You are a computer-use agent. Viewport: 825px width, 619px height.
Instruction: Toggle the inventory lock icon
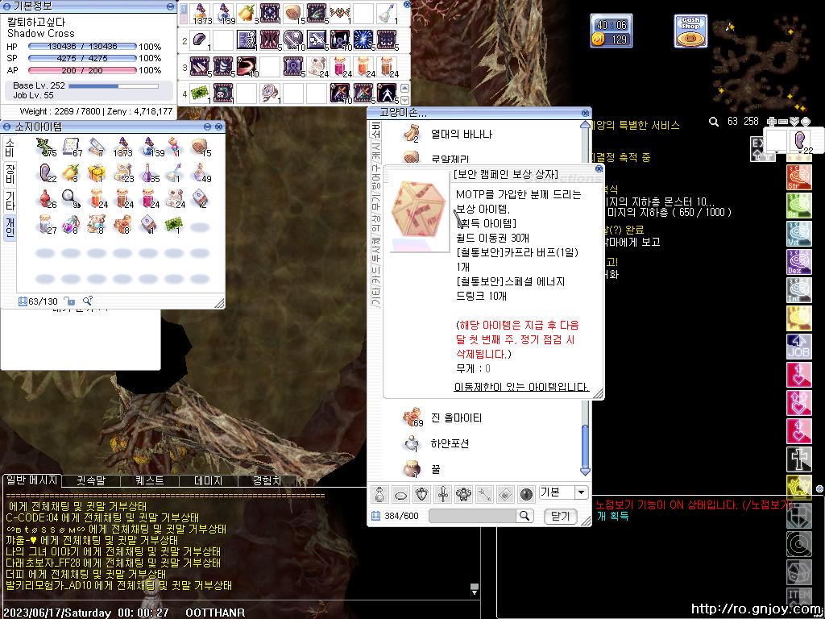coord(70,301)
